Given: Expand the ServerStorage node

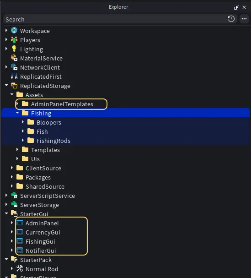Looking at the screenshot, I should coord(6,204).
